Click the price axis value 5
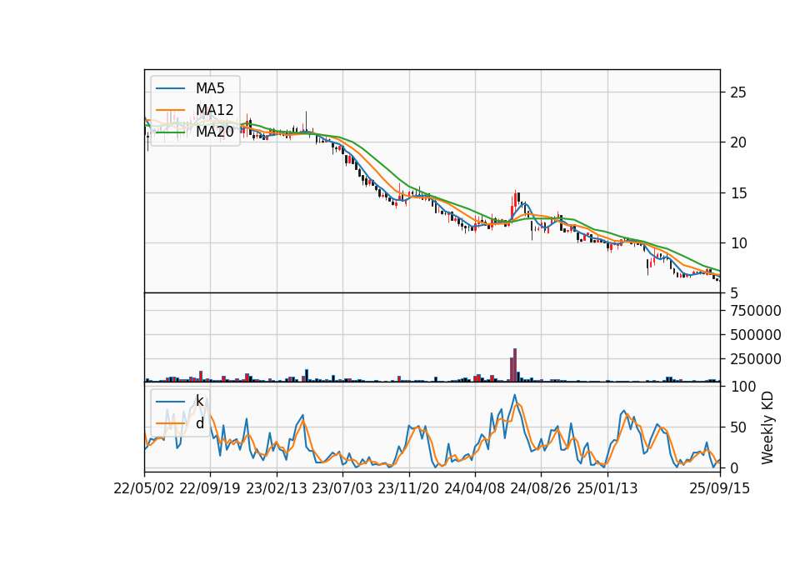The image size is (800, 575). [x=735, y=293]
